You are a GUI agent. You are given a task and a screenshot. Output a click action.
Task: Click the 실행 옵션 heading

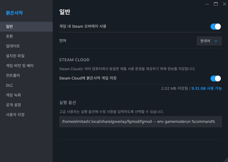(68, 103)
